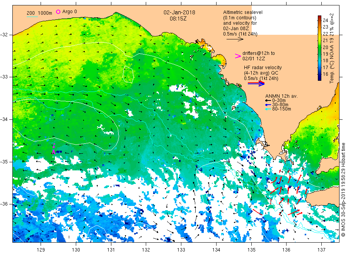Viewport: 348px width, 255px height.
Task: Click the cyan 1000m depth contour line sample
Action: [32, 17]
